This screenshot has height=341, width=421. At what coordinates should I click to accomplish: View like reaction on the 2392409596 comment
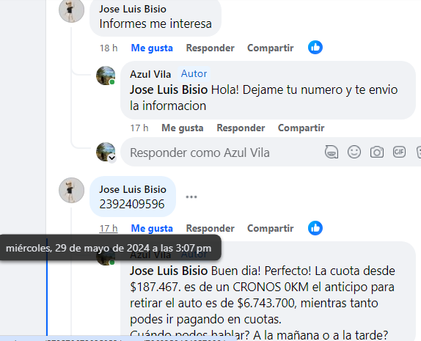[315, 228]
